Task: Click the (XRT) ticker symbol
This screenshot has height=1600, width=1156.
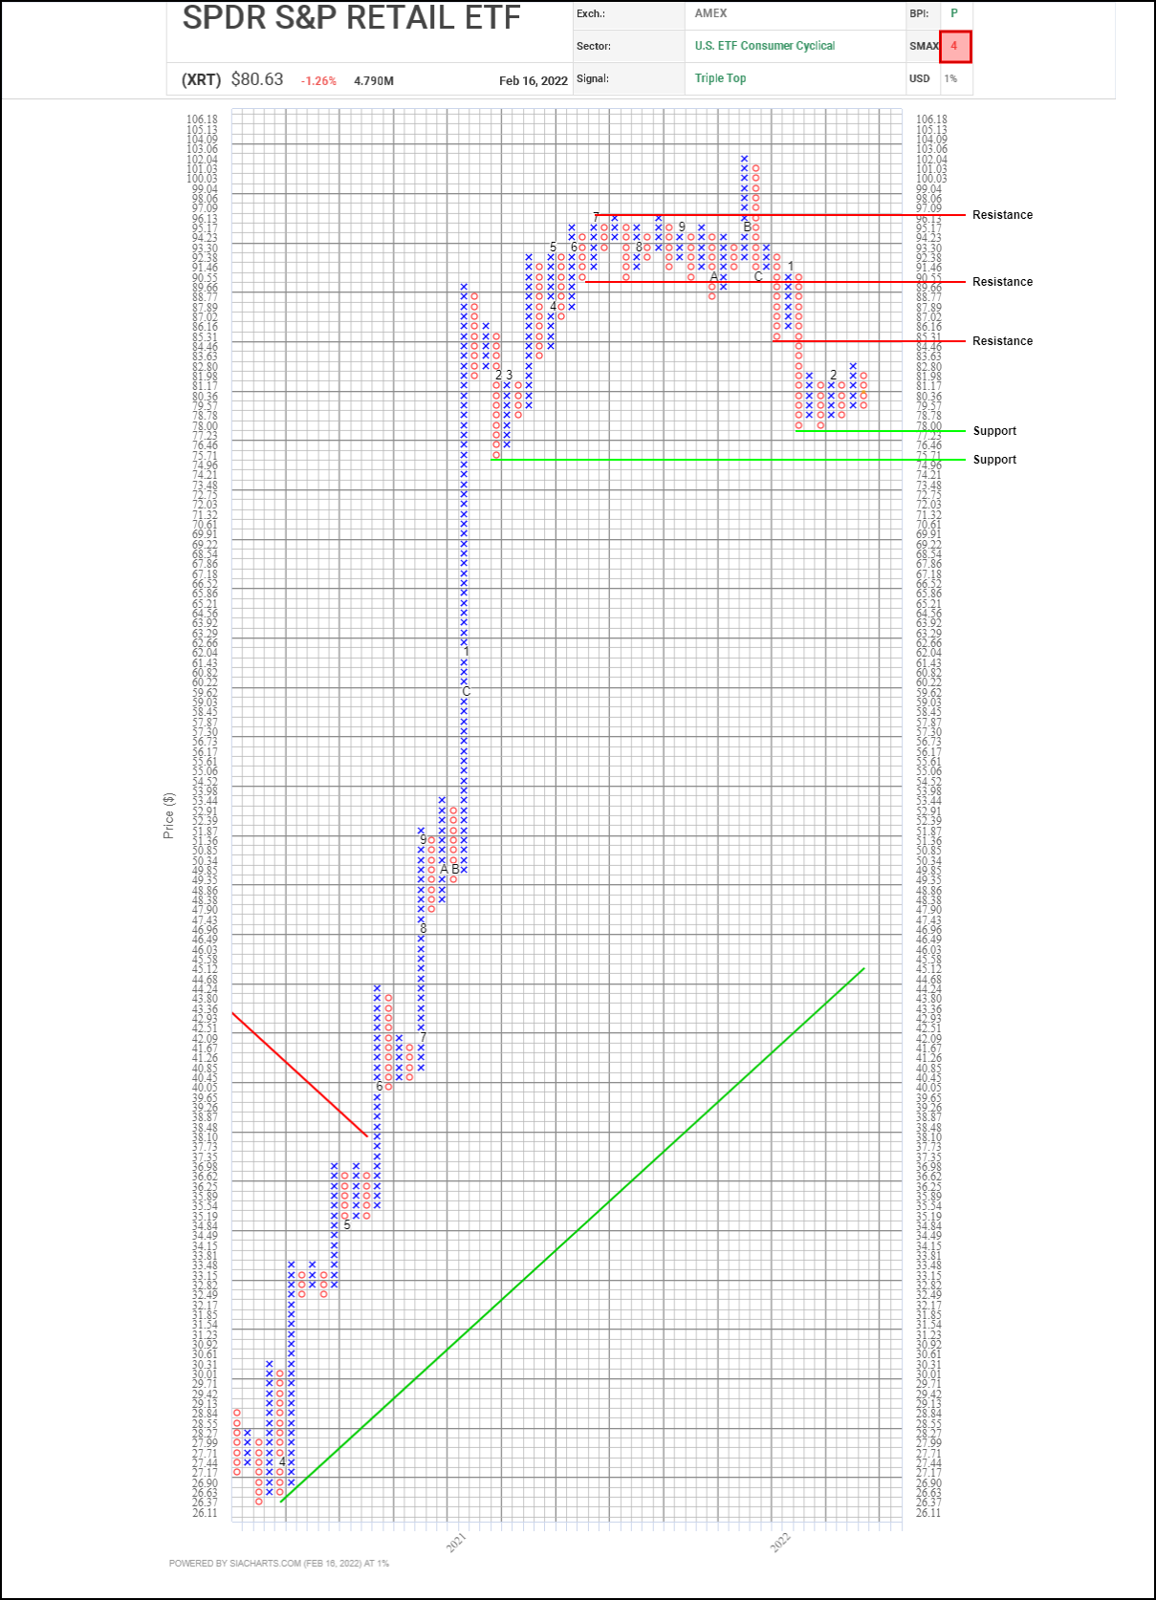Action: [201, 80]
